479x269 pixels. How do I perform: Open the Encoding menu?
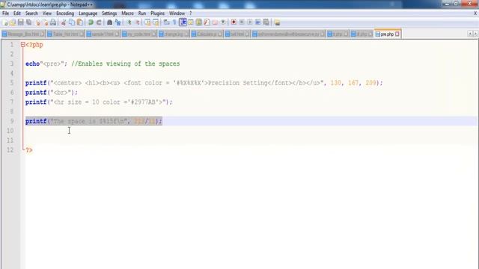point(65,13)
